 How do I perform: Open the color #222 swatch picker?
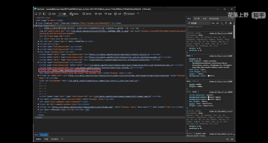(198, 74)
